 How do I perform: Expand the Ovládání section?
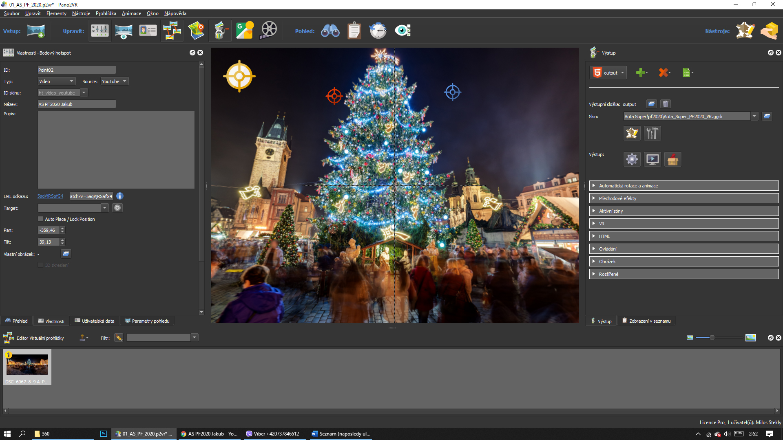[683, 249]
